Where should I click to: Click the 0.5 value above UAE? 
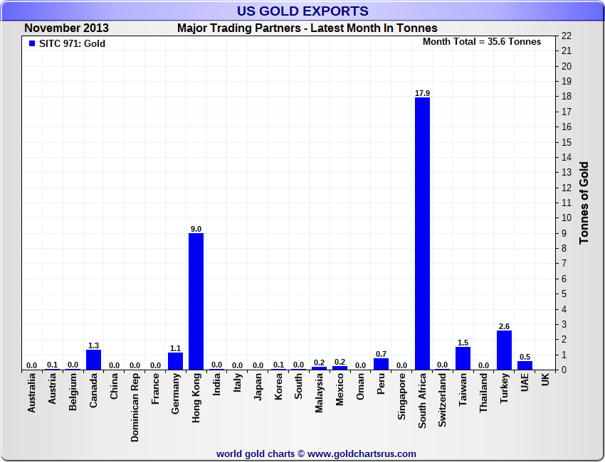pyautogui.click(x=525, y=357)
